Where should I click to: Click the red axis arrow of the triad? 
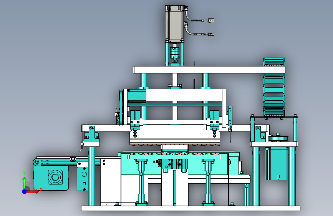tap(33, 191)
